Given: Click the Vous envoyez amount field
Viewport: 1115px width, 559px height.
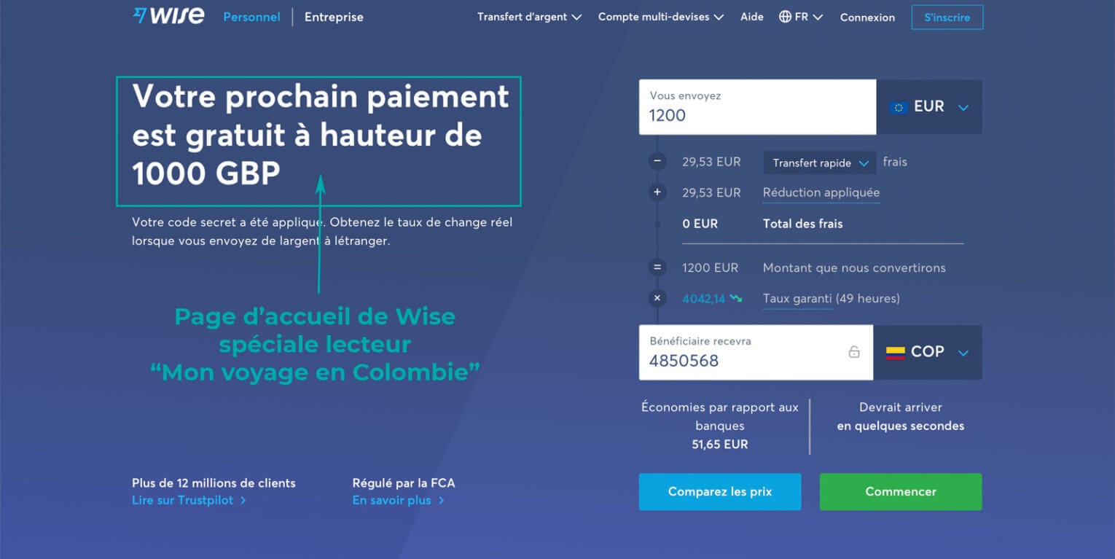Looking at the screenshot, I should pos(757,107).
